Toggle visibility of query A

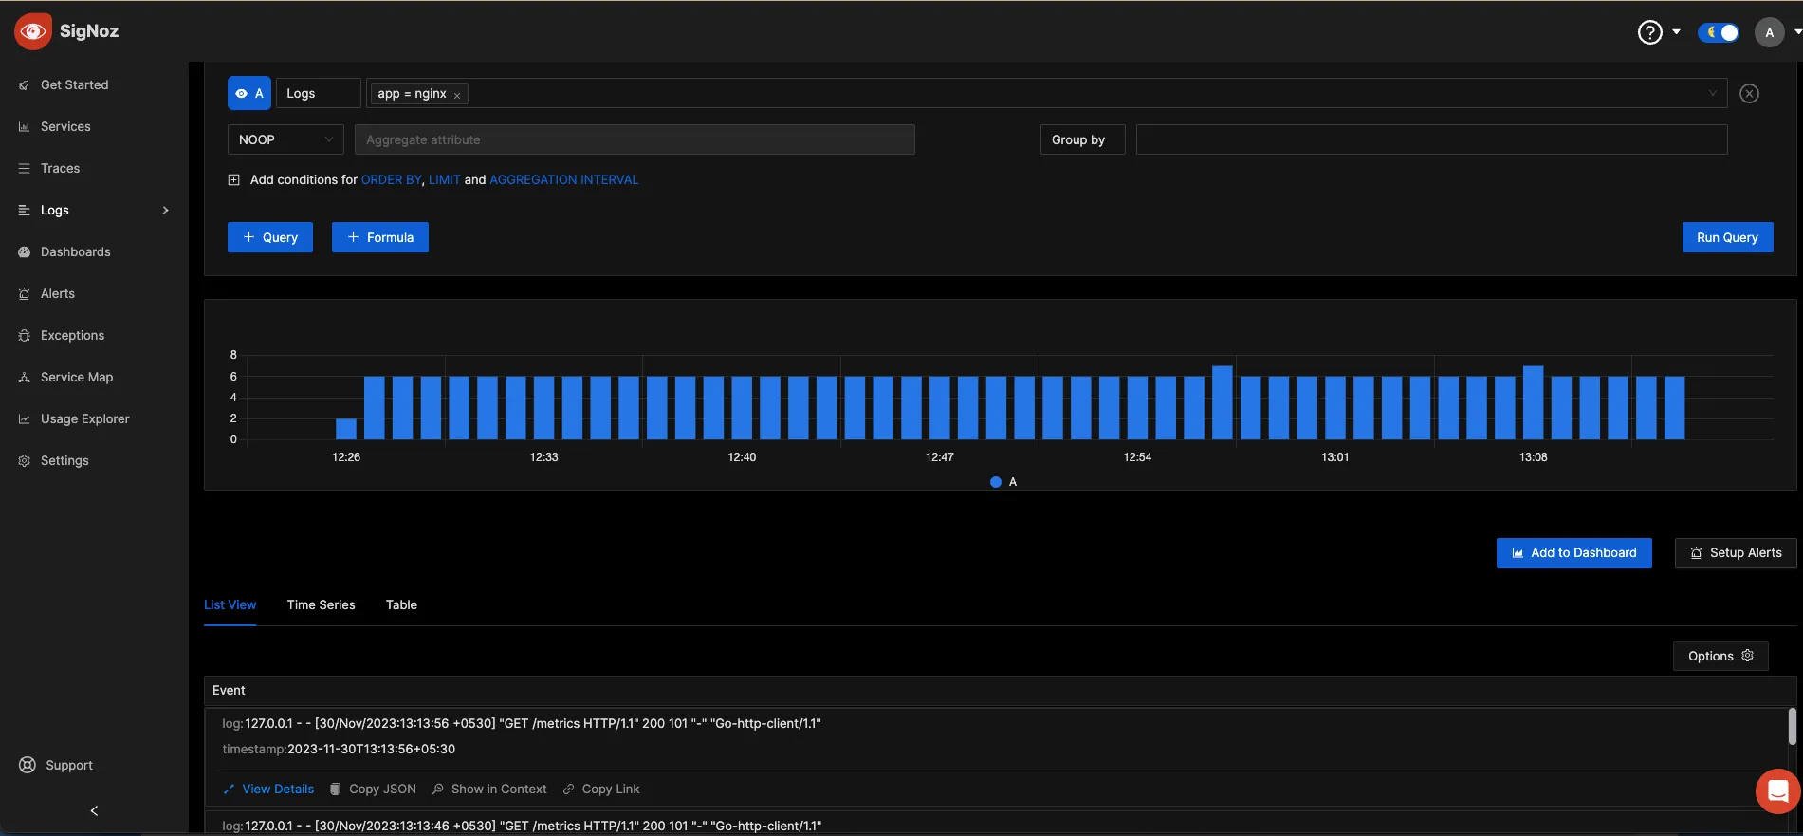(x=249, y=93)
